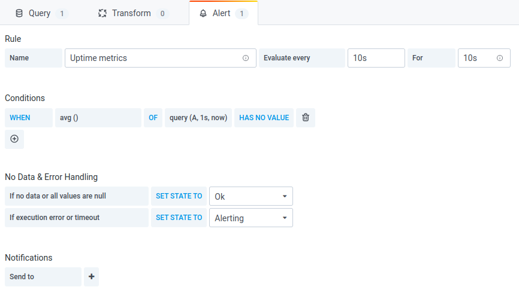Image resolution: width=519 pixels, height=287 pixels.
Task: Edit the query (A, 1s, now) parameters
Action: tap(198, 118)
